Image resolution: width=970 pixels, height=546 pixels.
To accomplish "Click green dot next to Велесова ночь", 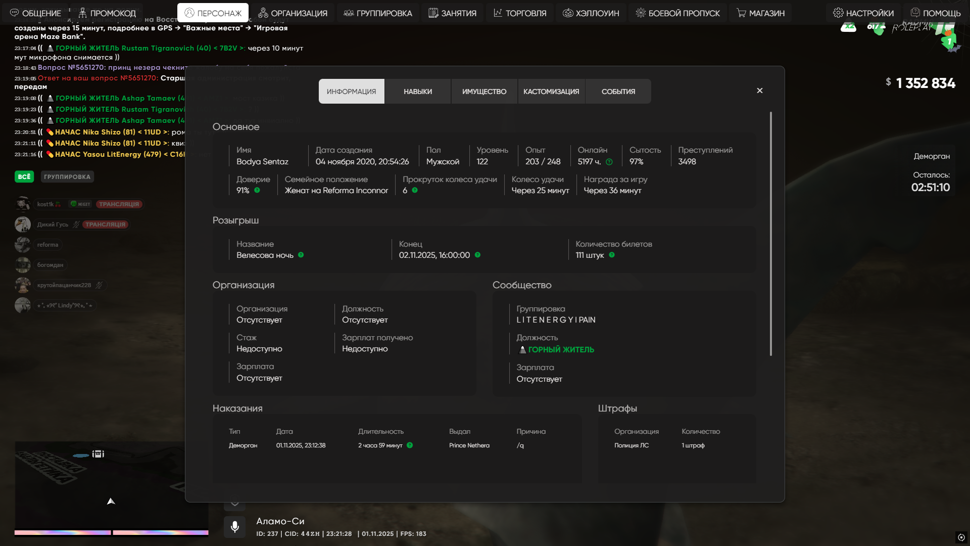I will (x=301, y=255).
